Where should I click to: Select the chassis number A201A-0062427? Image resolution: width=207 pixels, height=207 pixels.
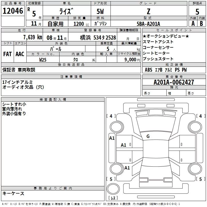coord(174,82)
